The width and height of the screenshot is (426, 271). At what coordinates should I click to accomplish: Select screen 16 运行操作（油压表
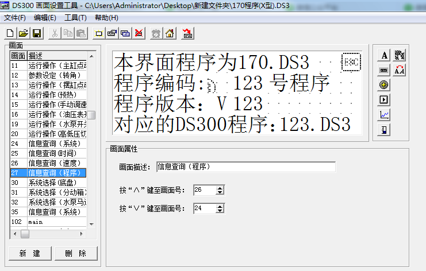point(48,114)
